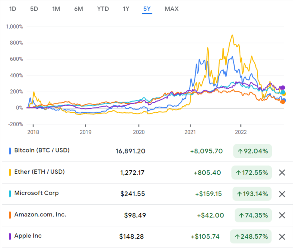Switch chart to 6M range

tap(78, 9)
